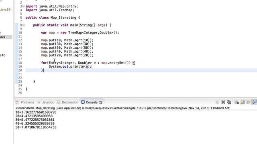Click the disabled Terminate square icon in Console
The image size is (257, 144).
click(217, 102)
